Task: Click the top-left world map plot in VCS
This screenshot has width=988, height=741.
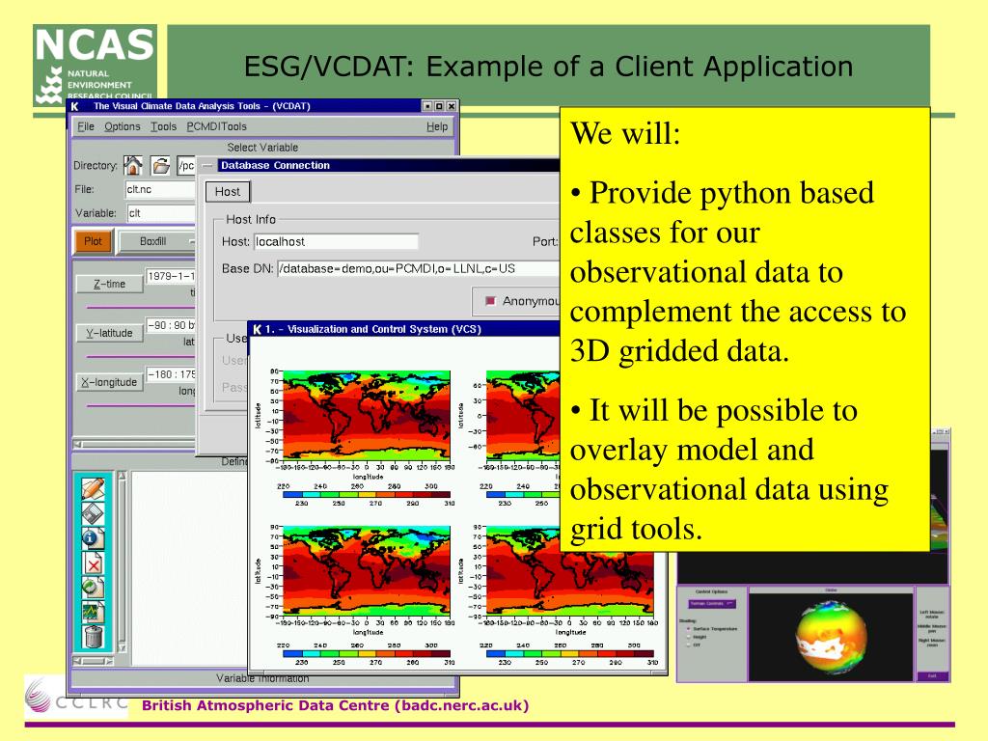Action: tap(367, 415)
